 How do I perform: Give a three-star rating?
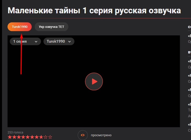tap(19, 137)
